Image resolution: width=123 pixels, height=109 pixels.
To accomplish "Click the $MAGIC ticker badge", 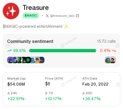I will click(x=31, y=16).
